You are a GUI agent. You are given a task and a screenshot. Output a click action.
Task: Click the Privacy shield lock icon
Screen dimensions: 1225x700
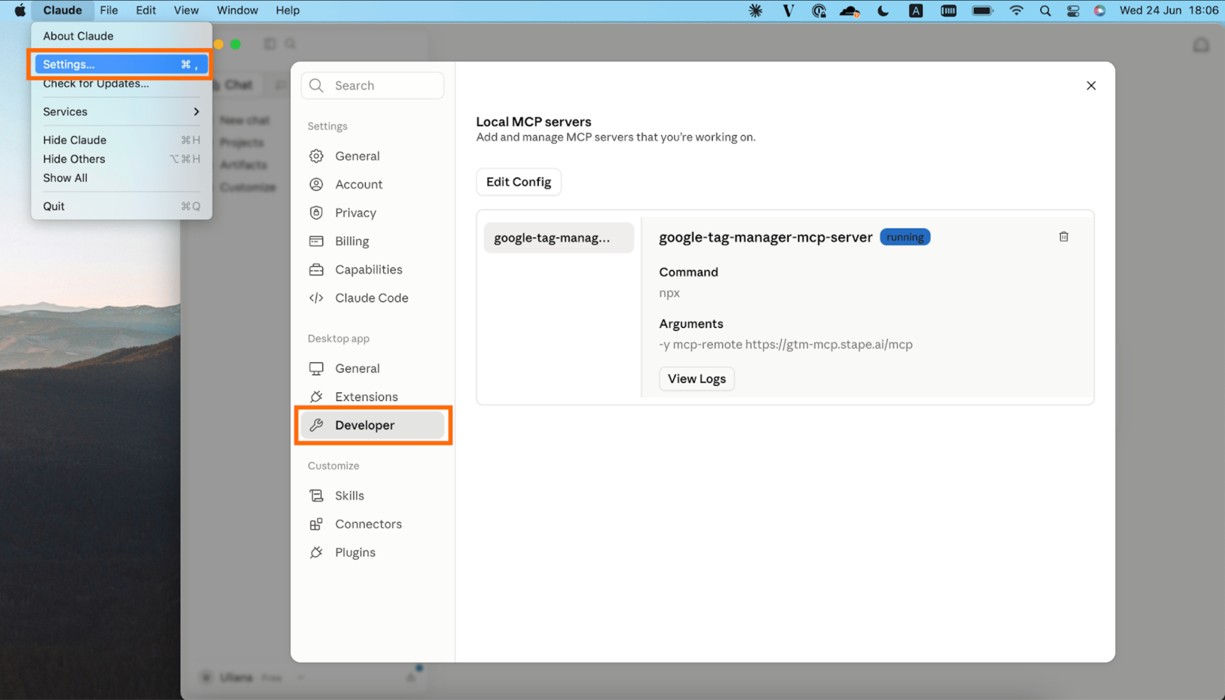point(316,213)
